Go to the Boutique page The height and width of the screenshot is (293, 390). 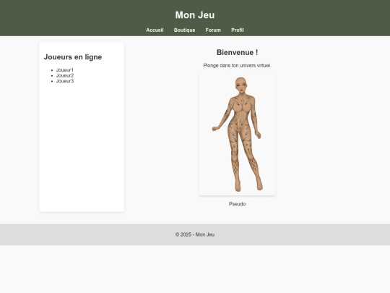click(x=185, y=30)
